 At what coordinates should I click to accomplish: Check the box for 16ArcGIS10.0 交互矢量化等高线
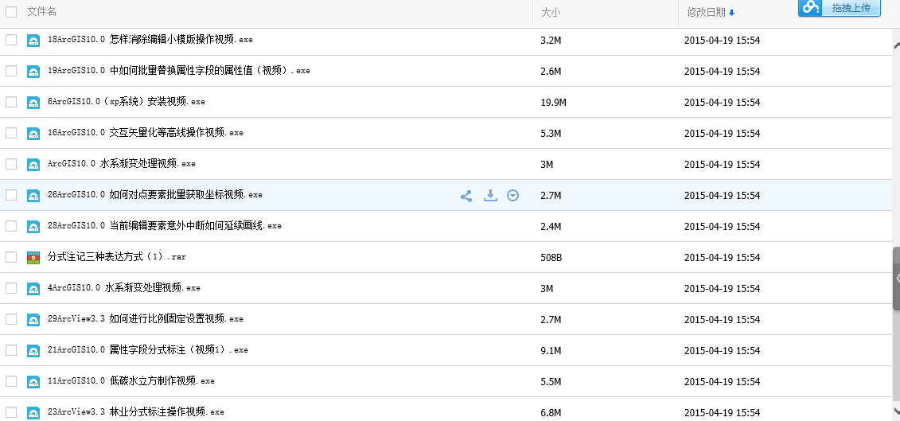(x=11, y=133)
